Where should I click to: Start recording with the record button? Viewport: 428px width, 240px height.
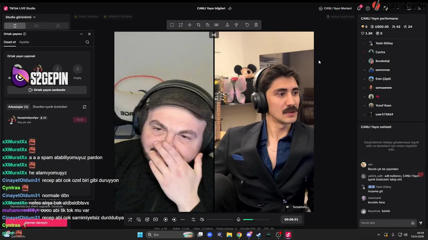(166, 219)
